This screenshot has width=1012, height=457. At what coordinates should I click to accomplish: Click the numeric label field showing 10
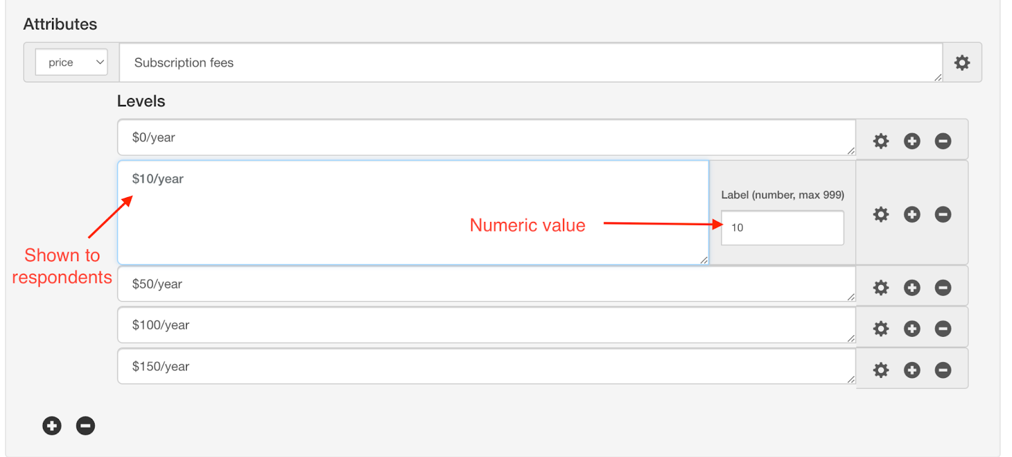(782, 228)
